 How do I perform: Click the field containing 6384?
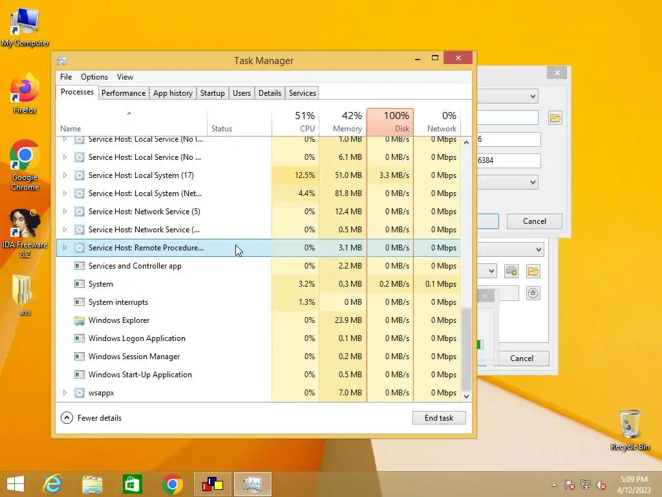coord(509,160)
